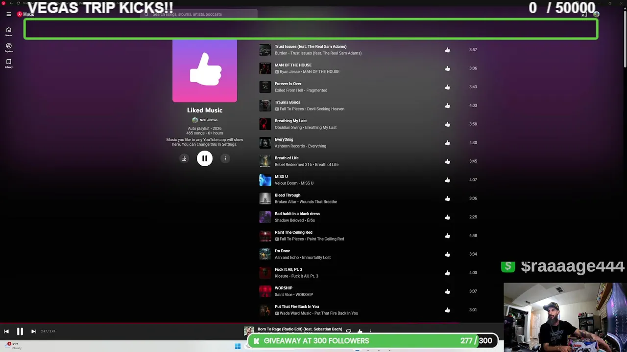The image size is (627, 352).
Task: Open Saint Vice artist link
Action: [283, 295]
